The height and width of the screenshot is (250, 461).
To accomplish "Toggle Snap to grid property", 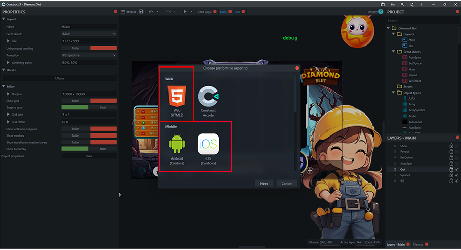I will (x=89, y=107).
